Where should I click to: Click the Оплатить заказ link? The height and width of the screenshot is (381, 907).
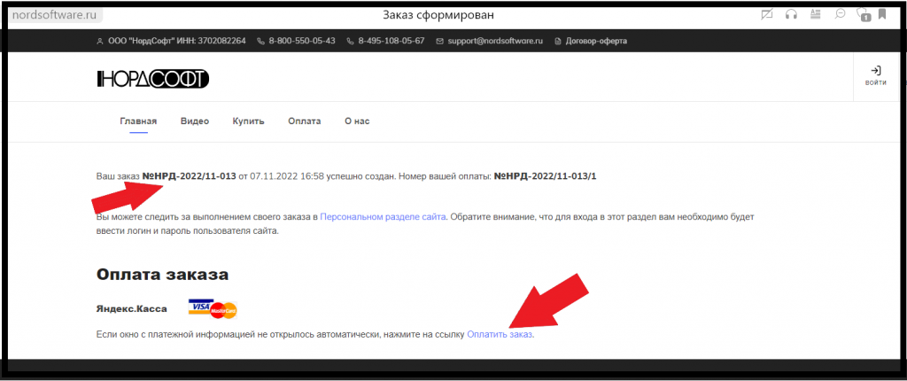click(500, 334)
